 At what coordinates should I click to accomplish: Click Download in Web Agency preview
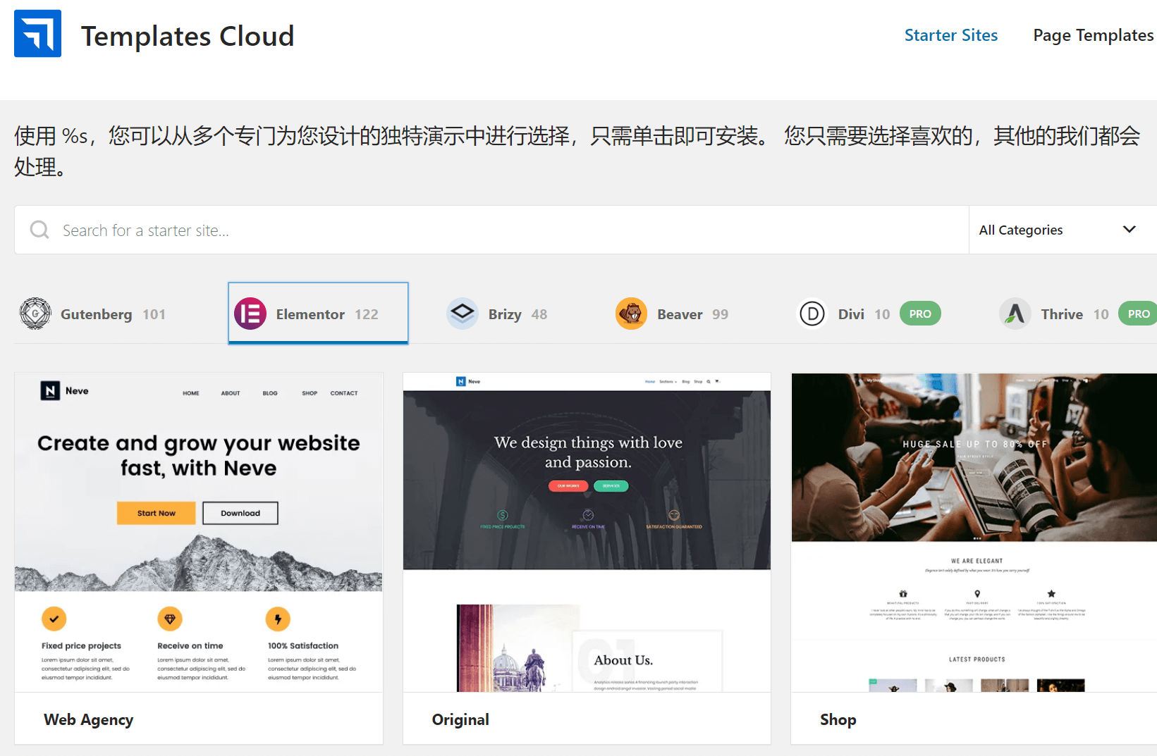pyautogui.click(x=240, y=513)
